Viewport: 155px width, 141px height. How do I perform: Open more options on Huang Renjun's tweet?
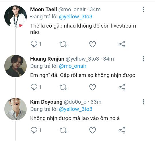[143, 59]
